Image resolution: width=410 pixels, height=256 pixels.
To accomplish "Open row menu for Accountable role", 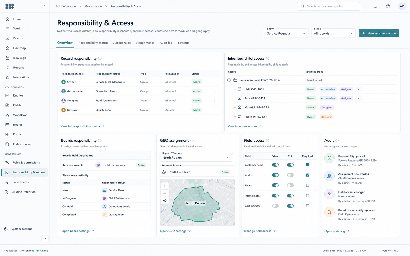I will pos(215,91).
